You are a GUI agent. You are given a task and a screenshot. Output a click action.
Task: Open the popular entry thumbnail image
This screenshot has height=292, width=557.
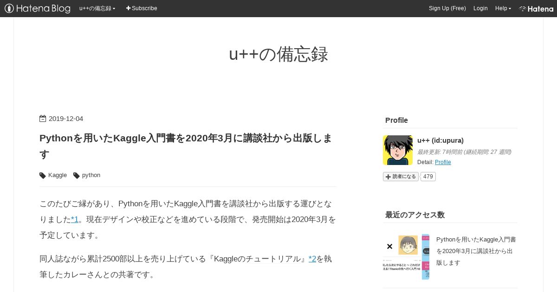406,257
